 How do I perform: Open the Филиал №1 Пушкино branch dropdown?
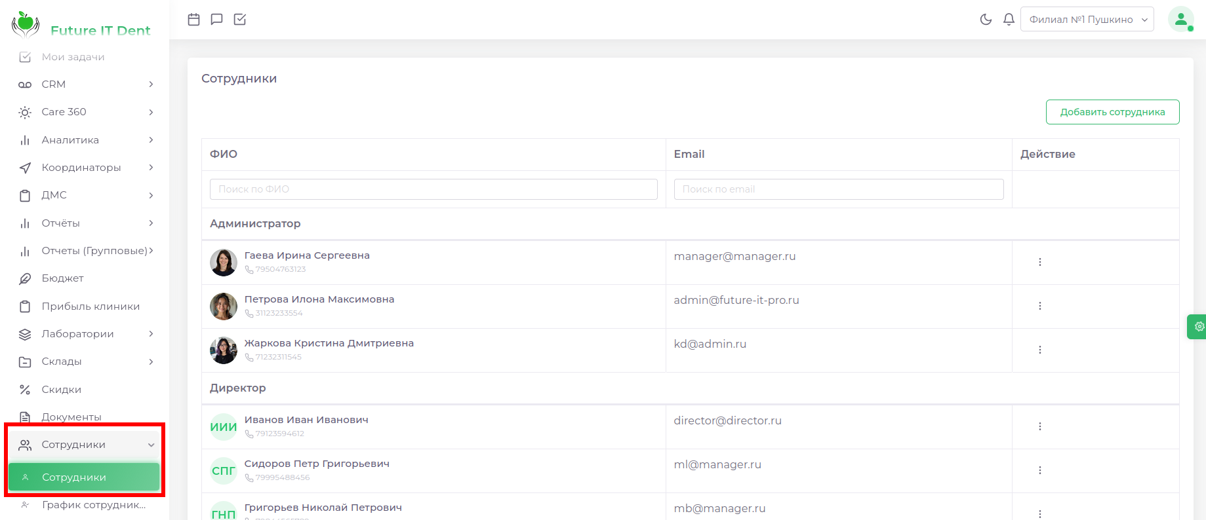point(1087,20)
